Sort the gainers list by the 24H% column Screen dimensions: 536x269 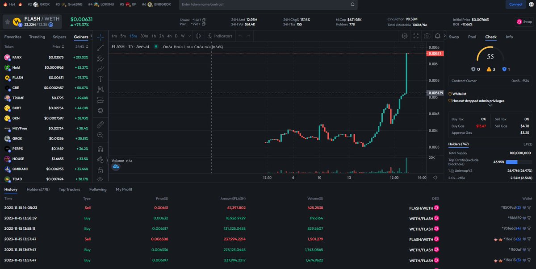click(x=81, y=46)
